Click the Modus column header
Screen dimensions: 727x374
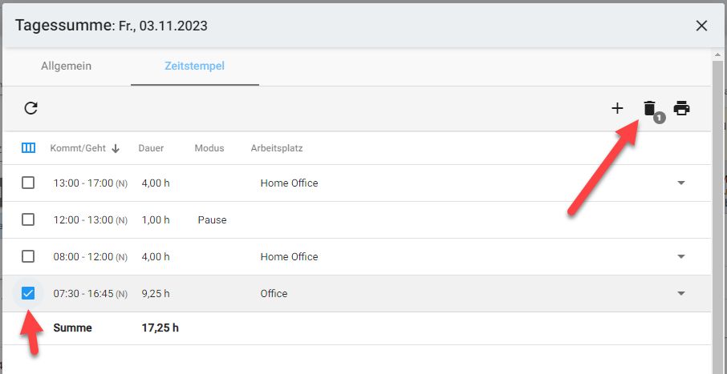[x=209, y=148]
